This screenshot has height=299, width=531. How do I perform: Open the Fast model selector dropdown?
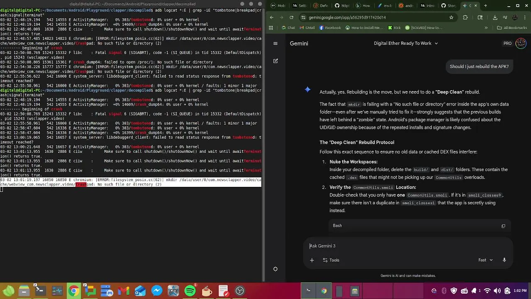[x=485, y=260]
